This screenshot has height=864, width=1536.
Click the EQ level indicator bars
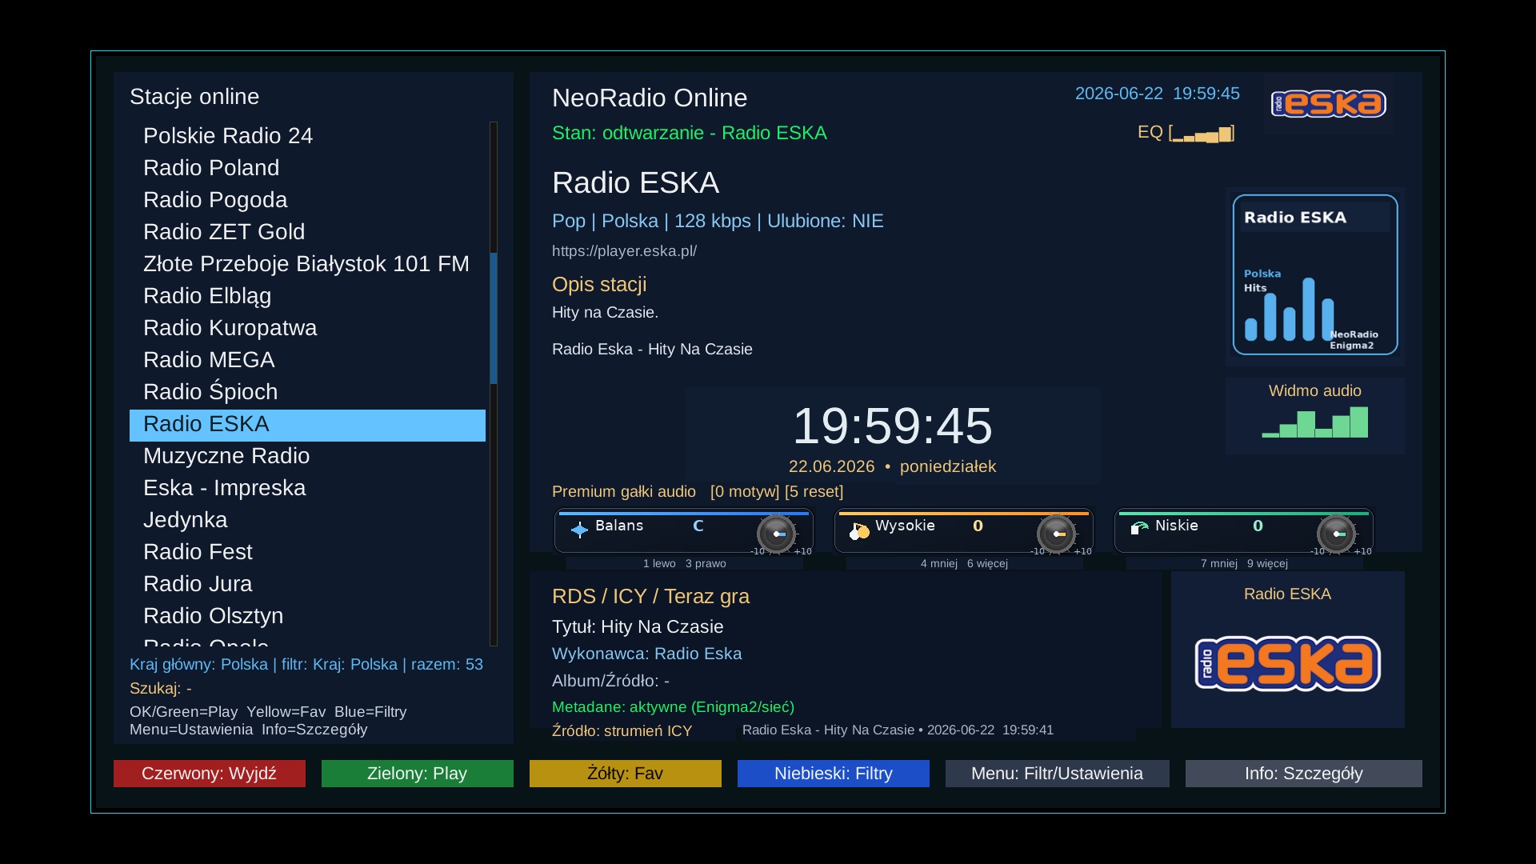pyautogui.click(x=1202, y=134)
